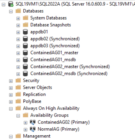Click the appdb03 database cylinder icon
This screenshot has height=140, width=135.
25,46
